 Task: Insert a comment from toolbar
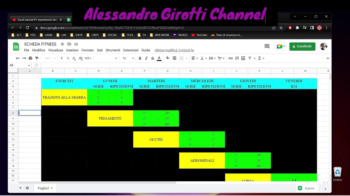click(237, 58)
